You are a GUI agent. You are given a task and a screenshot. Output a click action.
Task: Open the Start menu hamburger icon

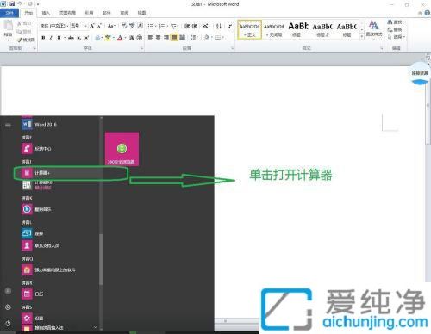[8, 126]
